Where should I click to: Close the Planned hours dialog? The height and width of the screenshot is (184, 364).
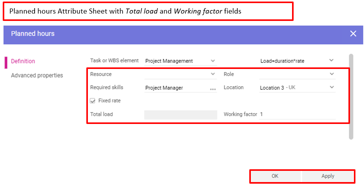pyautogui.click(x=353, y=34)
